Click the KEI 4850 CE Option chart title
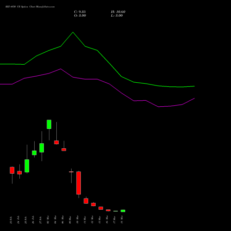Viewport: 231px width, 231px height. pos(30,7)
